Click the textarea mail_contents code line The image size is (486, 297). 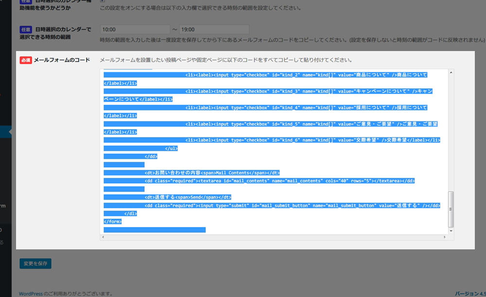click(259, 181)
